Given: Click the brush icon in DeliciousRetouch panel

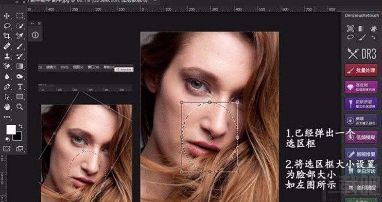Looking at the screenshot, I should [x=362, y=37].
